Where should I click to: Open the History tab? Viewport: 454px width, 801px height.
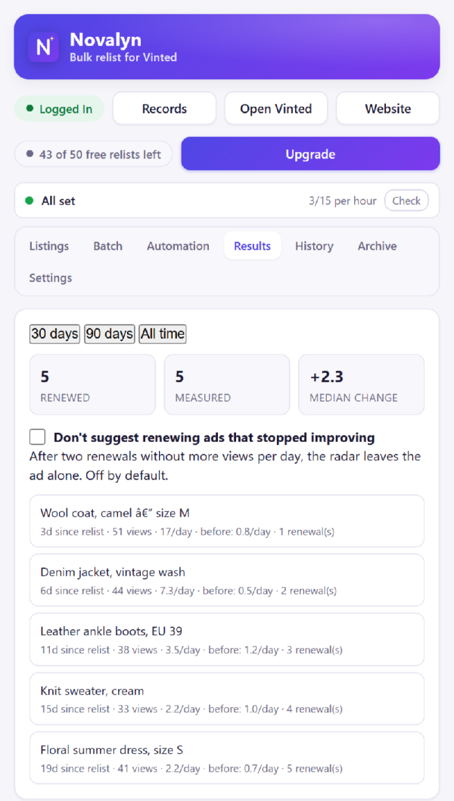tap(314, 246)
